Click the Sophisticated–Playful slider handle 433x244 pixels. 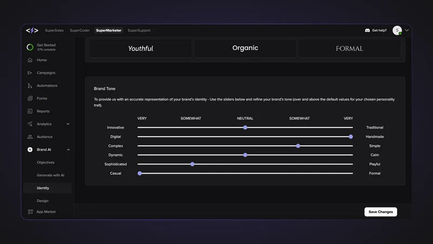[x=193, y=164]
